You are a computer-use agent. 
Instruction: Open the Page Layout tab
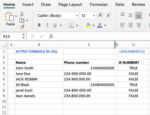[70, 5]
